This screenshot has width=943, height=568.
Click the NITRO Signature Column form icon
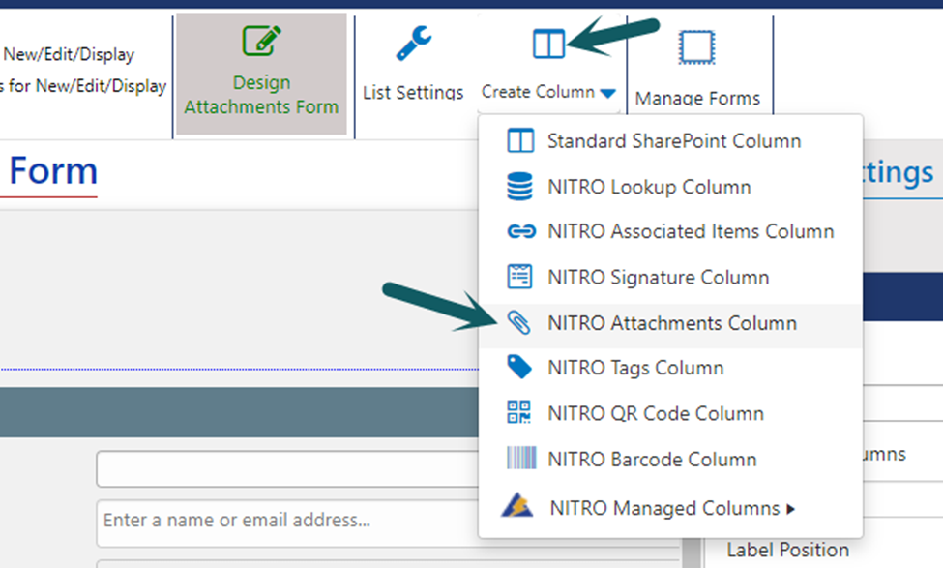click(x=519, y=278)
